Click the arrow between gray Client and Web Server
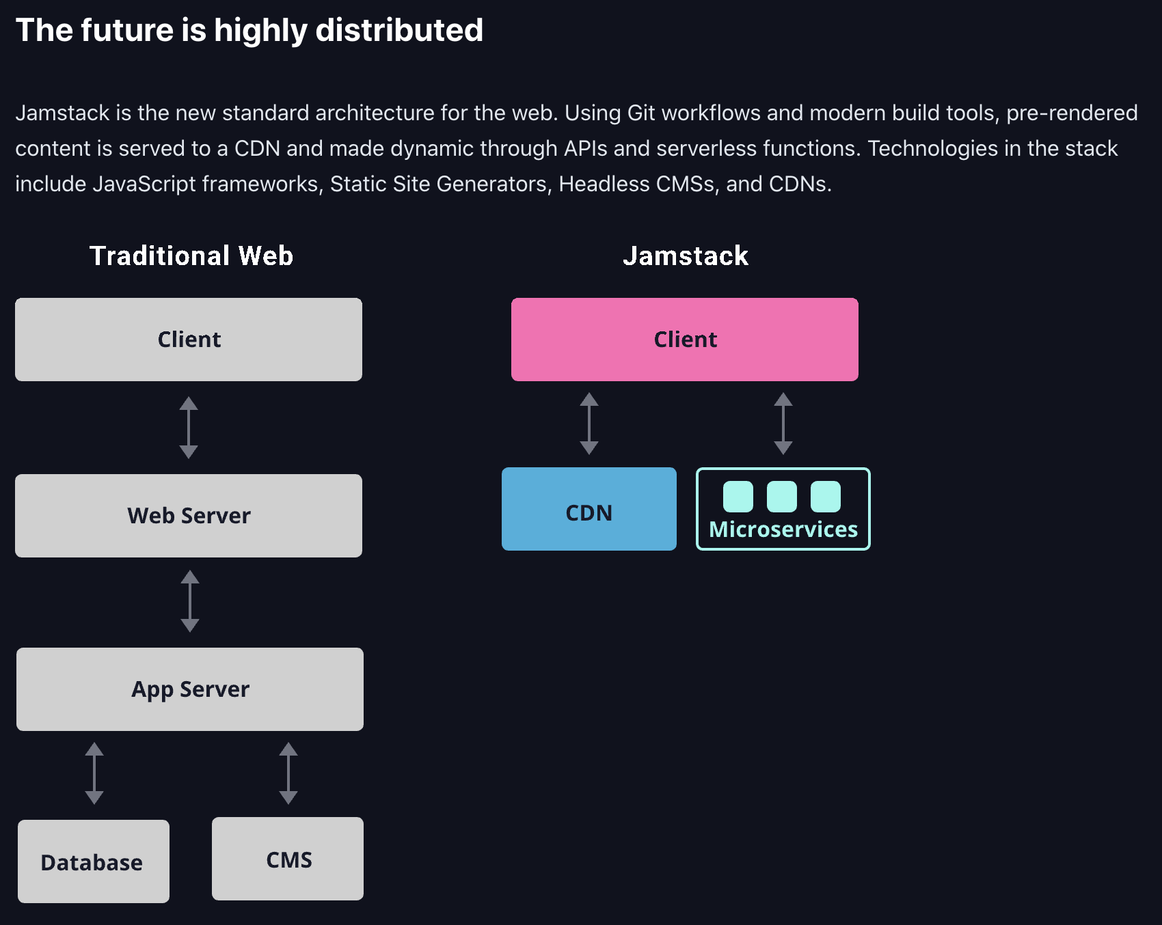The width and height of the screenshot is (1162, 925). point(189,428)
